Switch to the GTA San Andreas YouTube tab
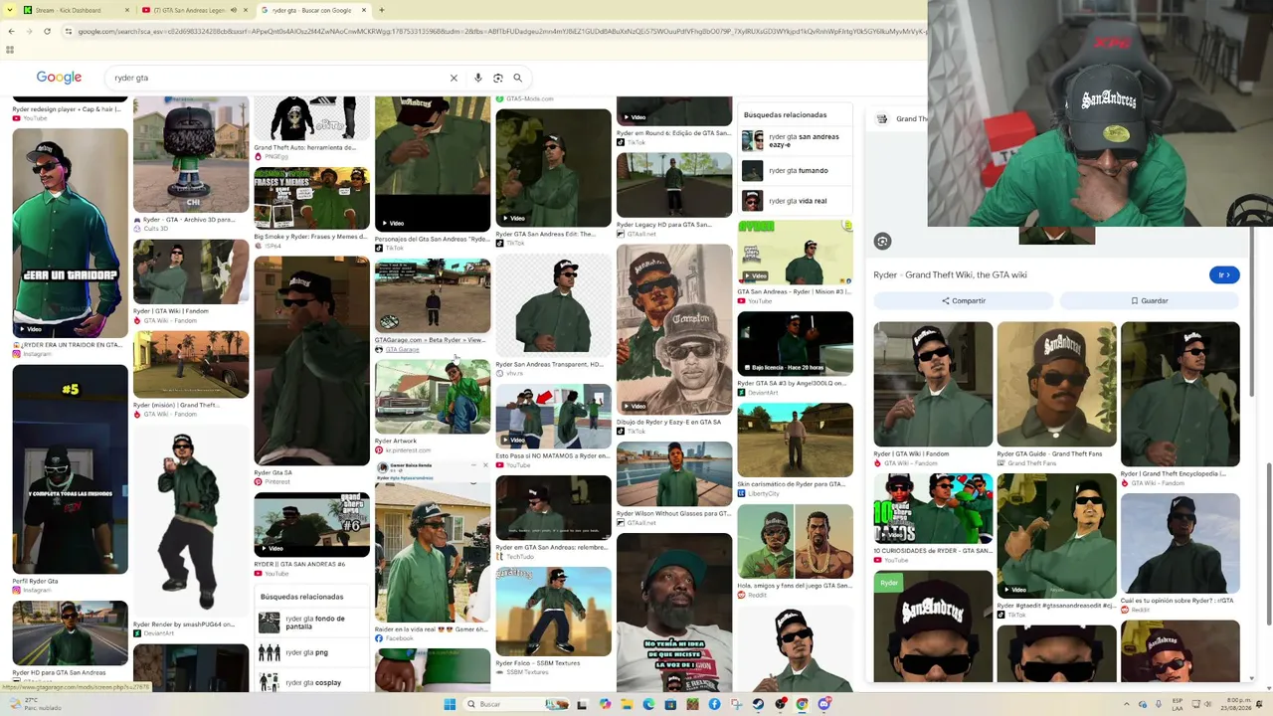 click(197, 10)
